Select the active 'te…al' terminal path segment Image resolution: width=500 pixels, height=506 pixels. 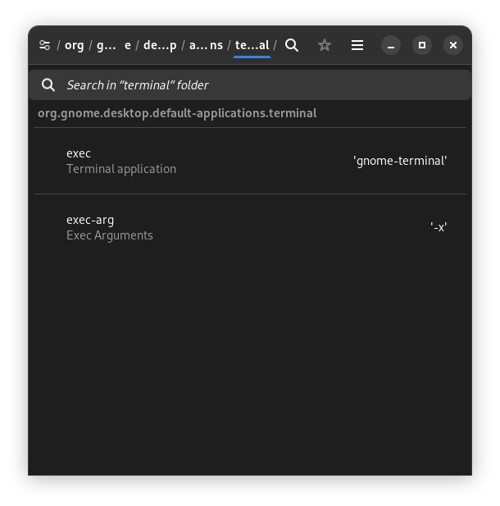(x=252, y=45)
